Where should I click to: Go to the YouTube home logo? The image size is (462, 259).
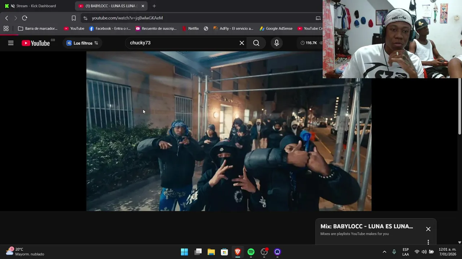tap(36, 43)
